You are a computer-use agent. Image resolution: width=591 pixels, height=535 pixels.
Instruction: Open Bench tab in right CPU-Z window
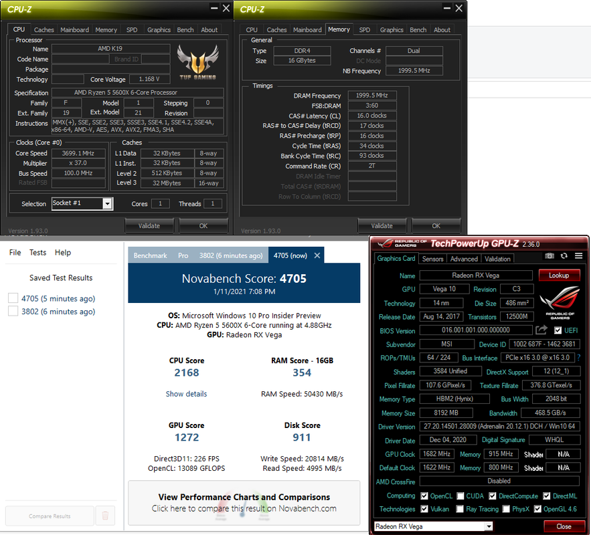pos(418,29)
